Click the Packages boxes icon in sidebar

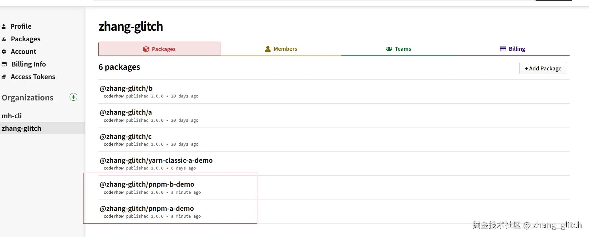coord(4,39)
